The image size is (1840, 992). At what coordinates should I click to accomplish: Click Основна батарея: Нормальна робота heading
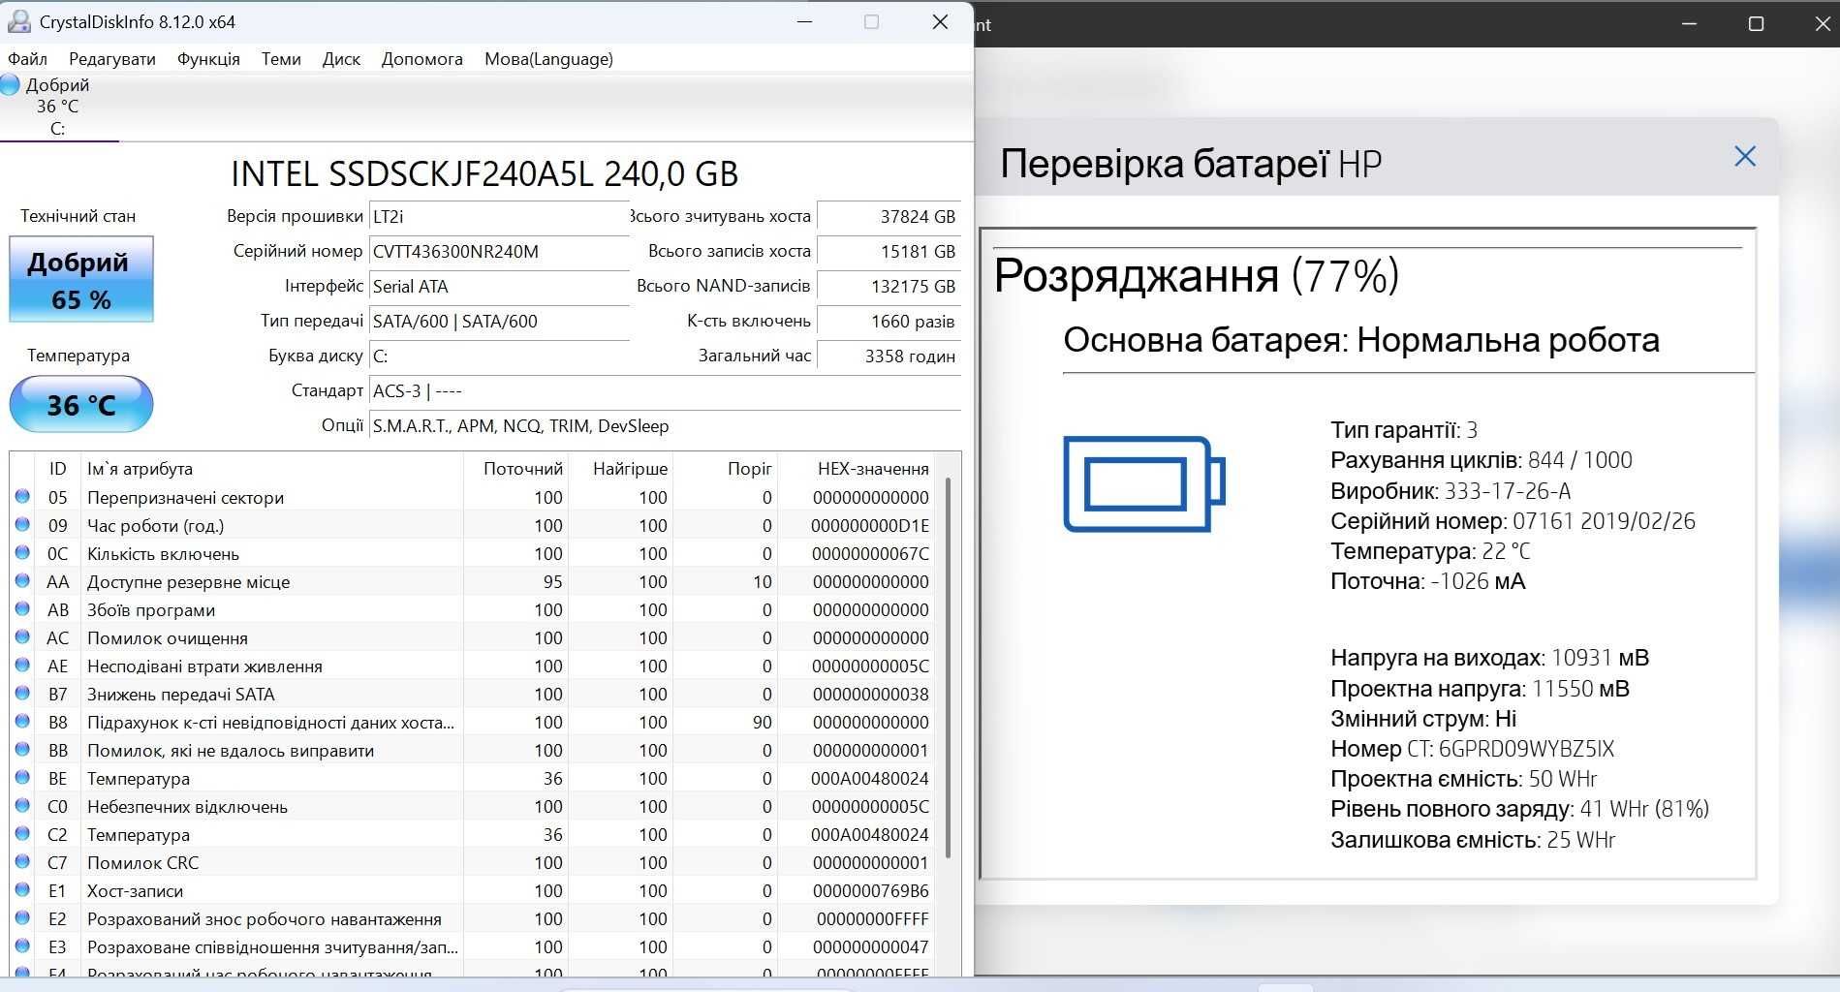point(1361,340)
